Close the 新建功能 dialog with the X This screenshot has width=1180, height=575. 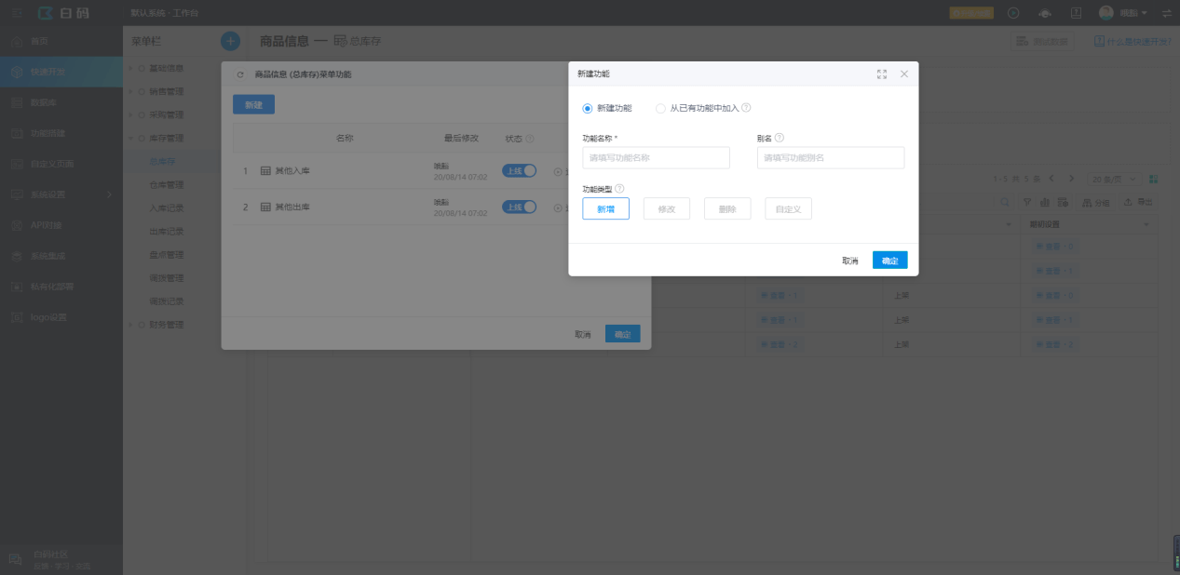[904, 74]
